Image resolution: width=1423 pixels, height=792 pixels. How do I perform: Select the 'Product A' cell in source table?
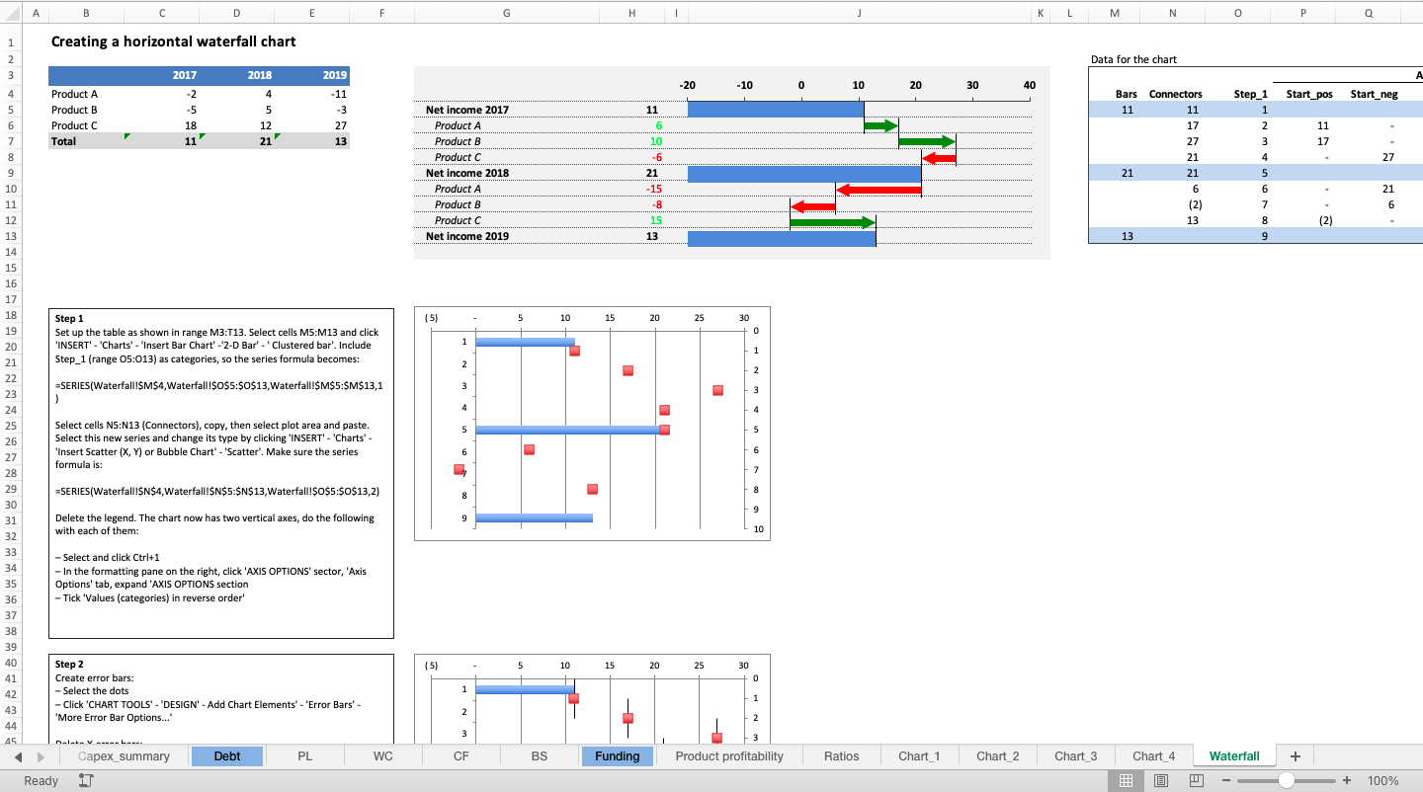click(86, 94)
